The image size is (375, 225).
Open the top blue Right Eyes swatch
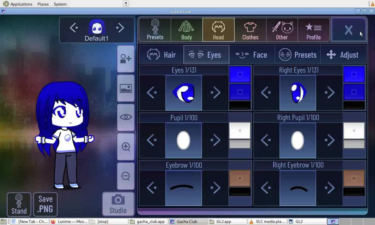[x=354, y=74]
